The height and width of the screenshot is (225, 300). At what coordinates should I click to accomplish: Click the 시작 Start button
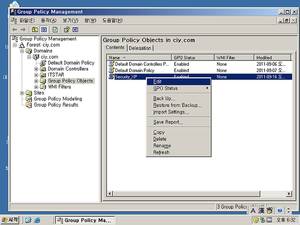click(10, 220)
